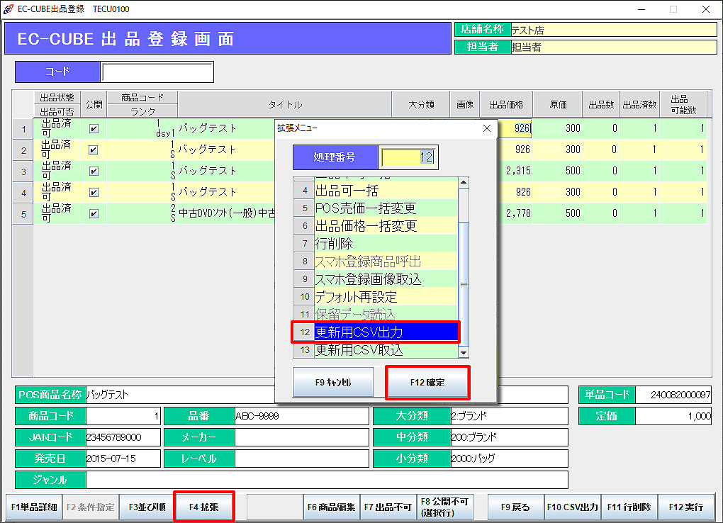Image resolution: width=723 pixels, height=523 pixels.
Task: Uncheck 公開 checkbox in row 5
Action: (x=94, y=213)
